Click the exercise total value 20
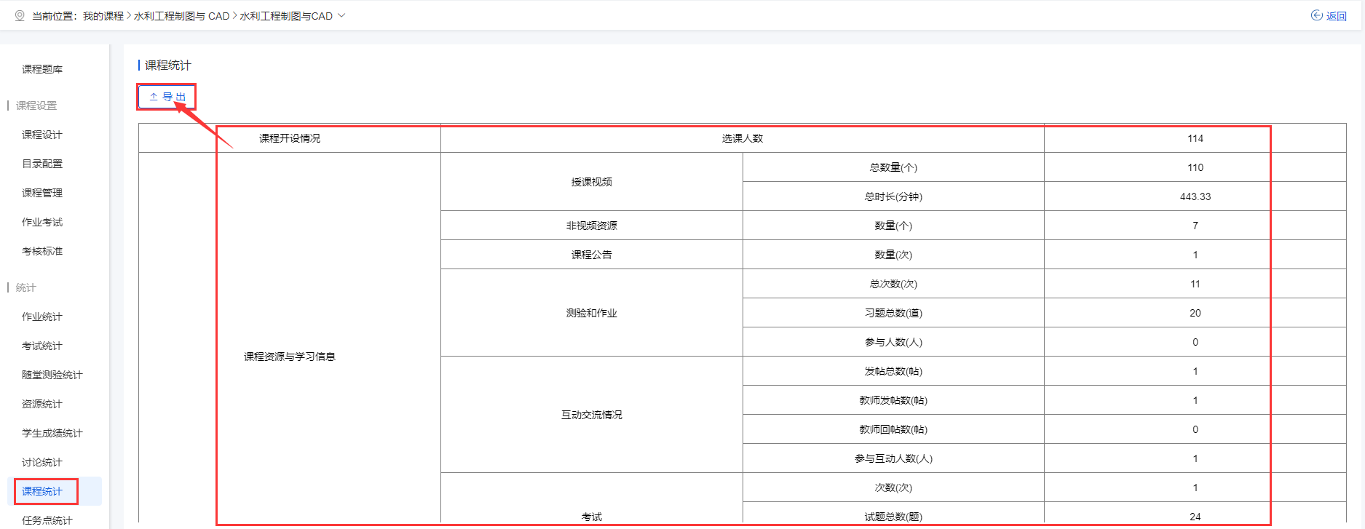Screen dimensions: 1365x529 1195,313
